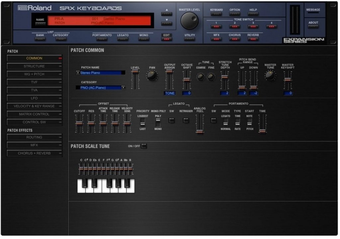Viewport: 340px width, 239px height.
Task: Toggle the Portamento SW checkbox
Action: point(213,120)
